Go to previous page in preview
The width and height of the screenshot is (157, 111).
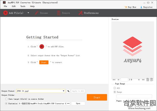click(119, 80)
